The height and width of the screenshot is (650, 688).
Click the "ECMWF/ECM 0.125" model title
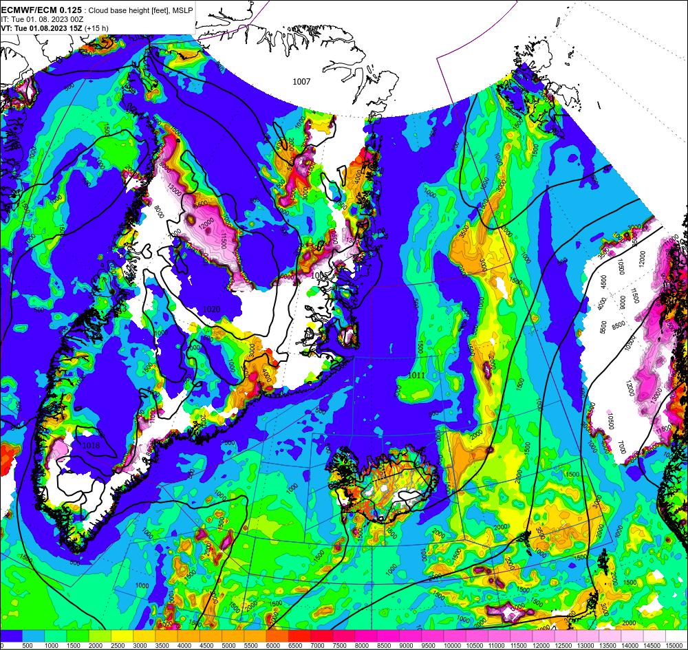point(41,10)
